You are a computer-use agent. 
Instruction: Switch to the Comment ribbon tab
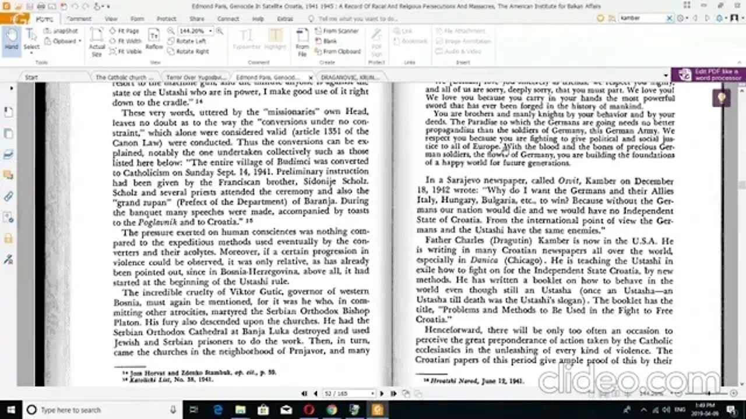click(79, 19)
